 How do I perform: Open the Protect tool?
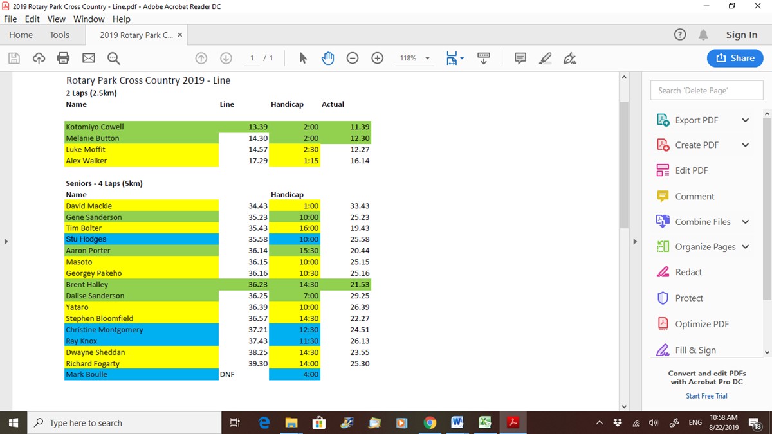point(679,298)
